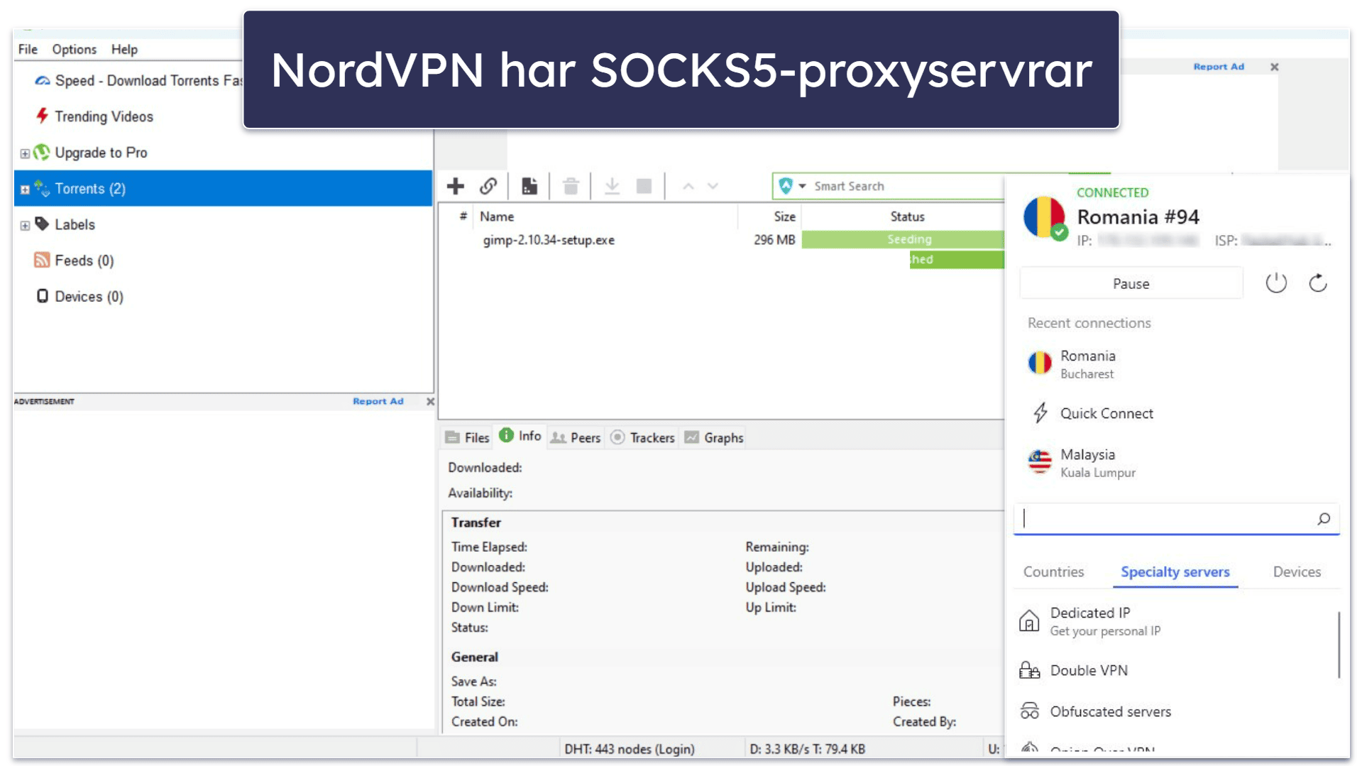Click the NordVPN specialty servers scrollbar
1362x766 pixels.
pyautogui.click(x=1339, y=645)
